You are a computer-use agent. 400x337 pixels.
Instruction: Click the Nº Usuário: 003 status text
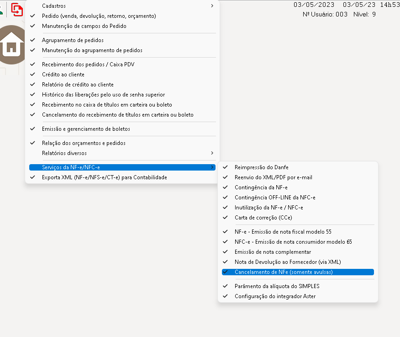pos(325,14)
